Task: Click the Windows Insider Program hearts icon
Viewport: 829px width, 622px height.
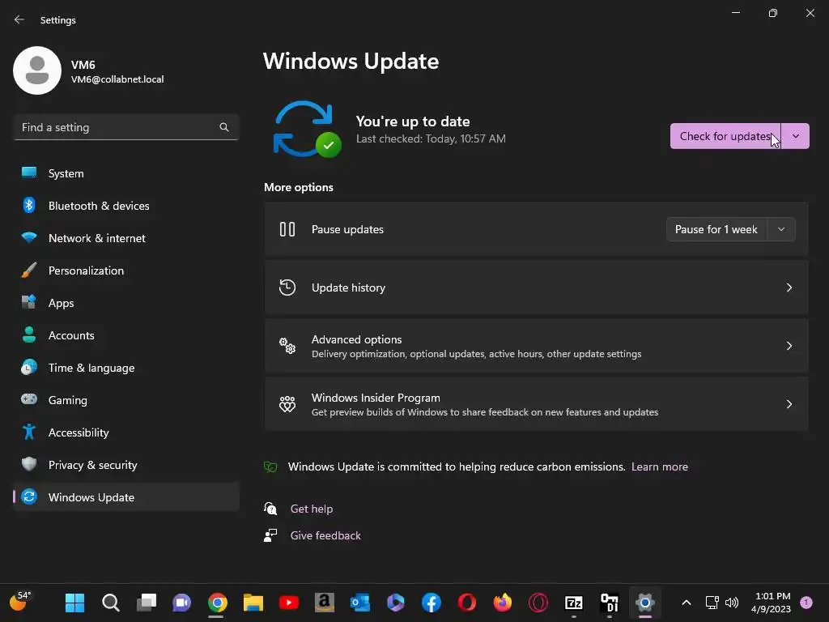Action: click(x=287, y=404)
